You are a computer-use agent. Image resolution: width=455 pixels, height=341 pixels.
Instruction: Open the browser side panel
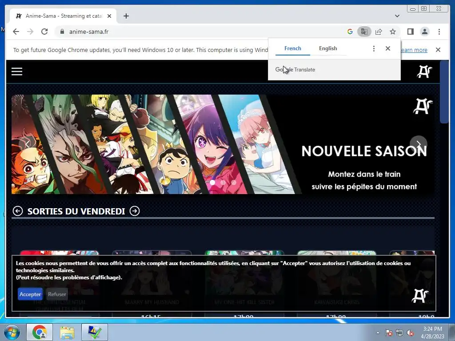[410, 32]
